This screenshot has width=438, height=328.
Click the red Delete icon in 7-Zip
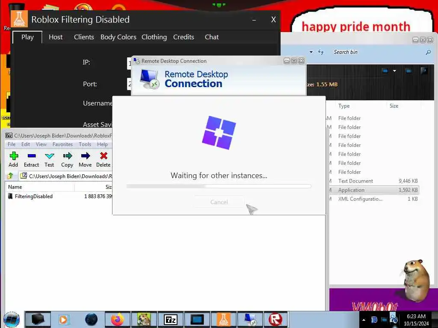point(104,156)
